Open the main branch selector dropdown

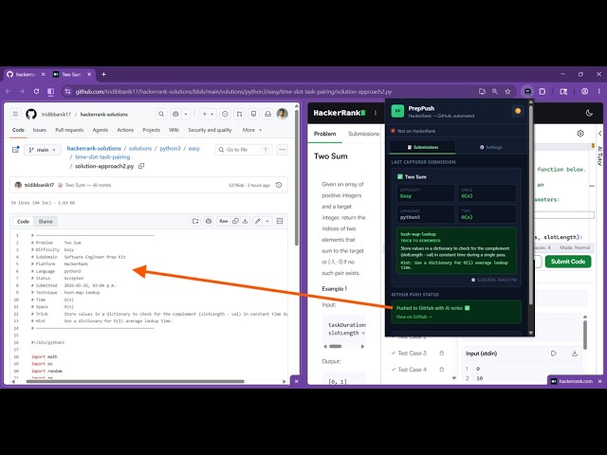(43, 150)
